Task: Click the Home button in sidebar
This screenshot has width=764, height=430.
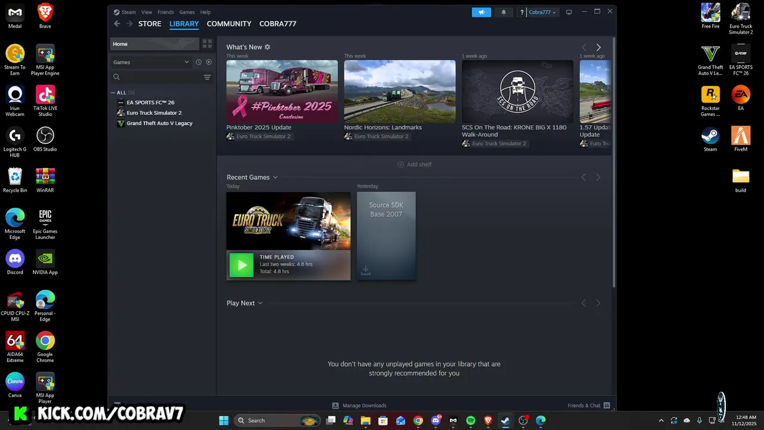Action: (155, 44)
